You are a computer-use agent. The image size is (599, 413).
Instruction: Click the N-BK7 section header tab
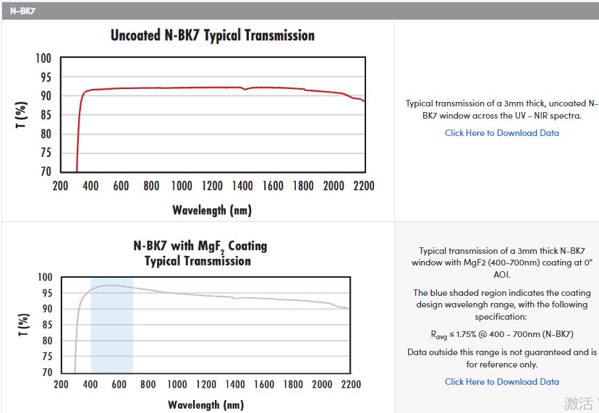pyautogui.click(x=23, y=11)
